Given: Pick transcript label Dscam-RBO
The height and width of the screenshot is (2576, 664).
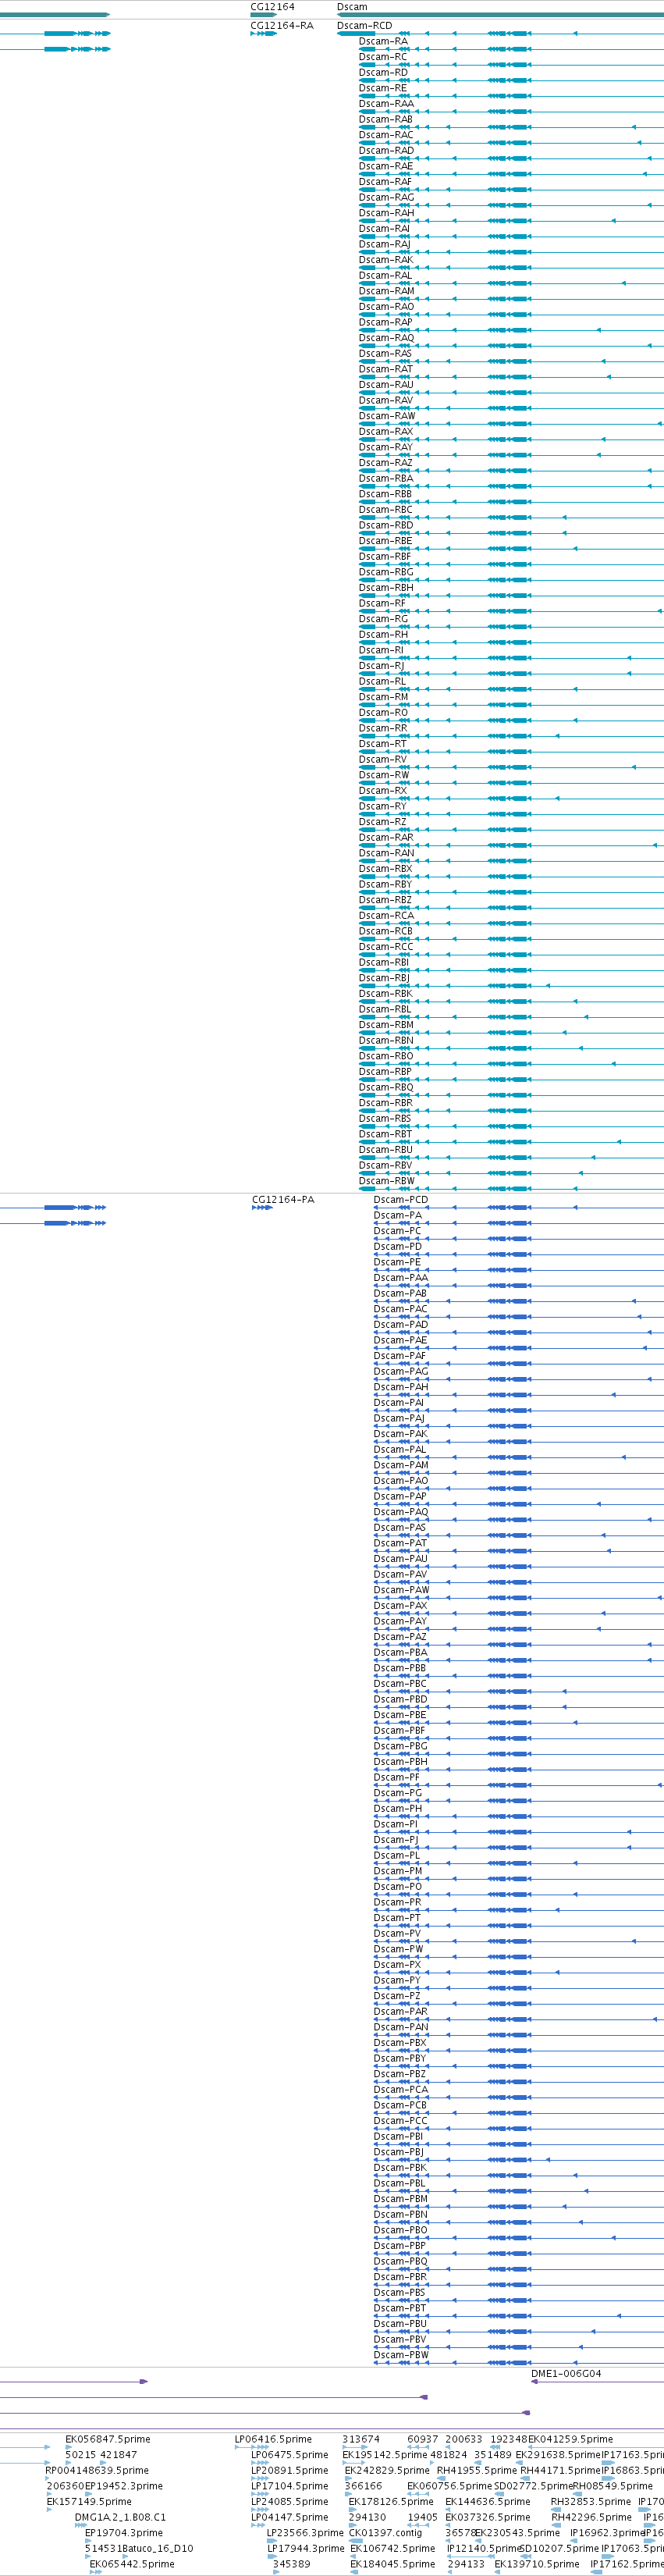Looking at the screenshot, I should [386, 1056].
